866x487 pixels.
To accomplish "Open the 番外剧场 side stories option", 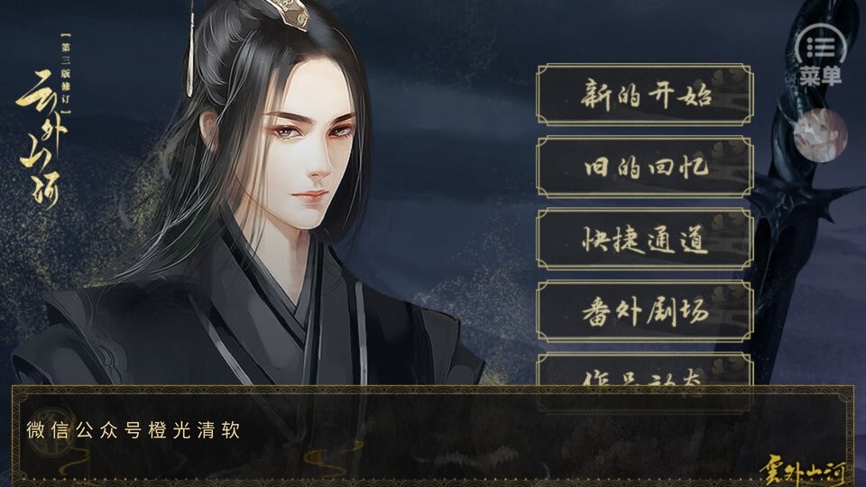I will 645,311.
